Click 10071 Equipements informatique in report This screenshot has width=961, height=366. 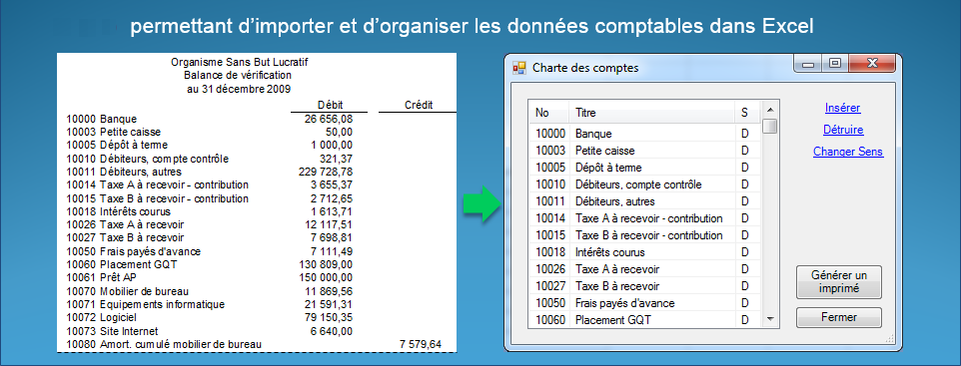[146, 305]
